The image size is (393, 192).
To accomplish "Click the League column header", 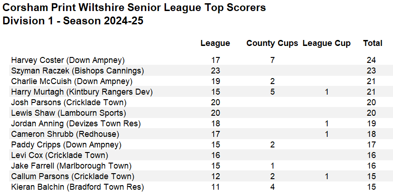I will 215,43.
